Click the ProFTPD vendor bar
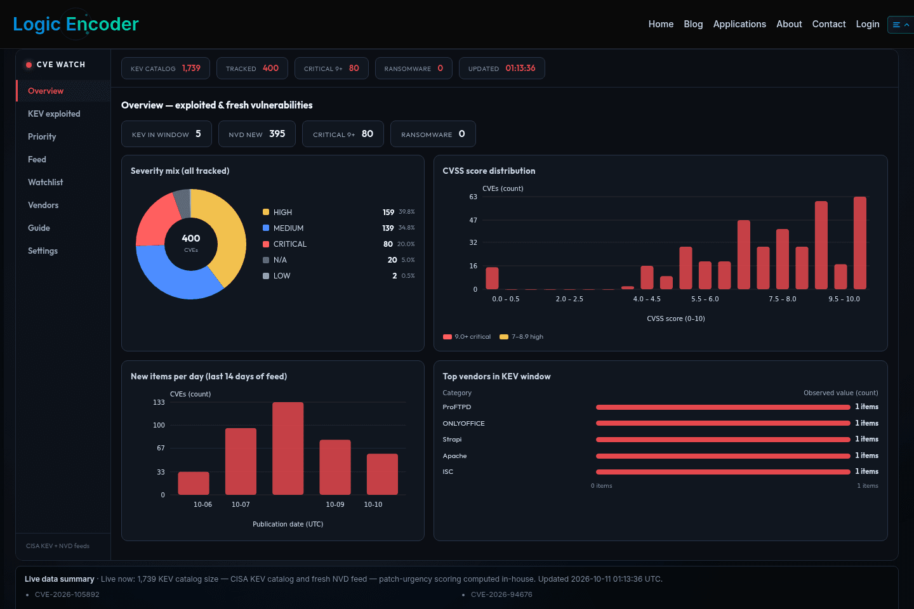Image resolution: width=914 pixels, height=609 pixels. 723,407
